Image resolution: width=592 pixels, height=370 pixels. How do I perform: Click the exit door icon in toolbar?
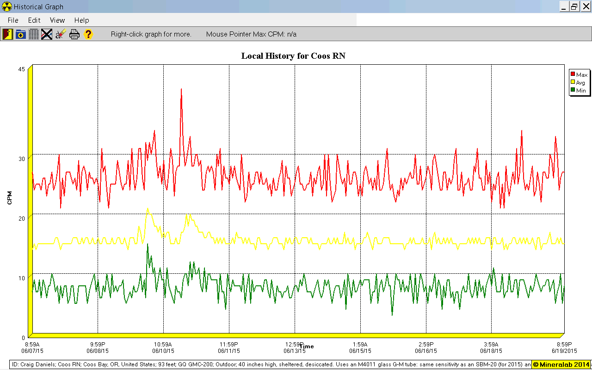point(7,34)
